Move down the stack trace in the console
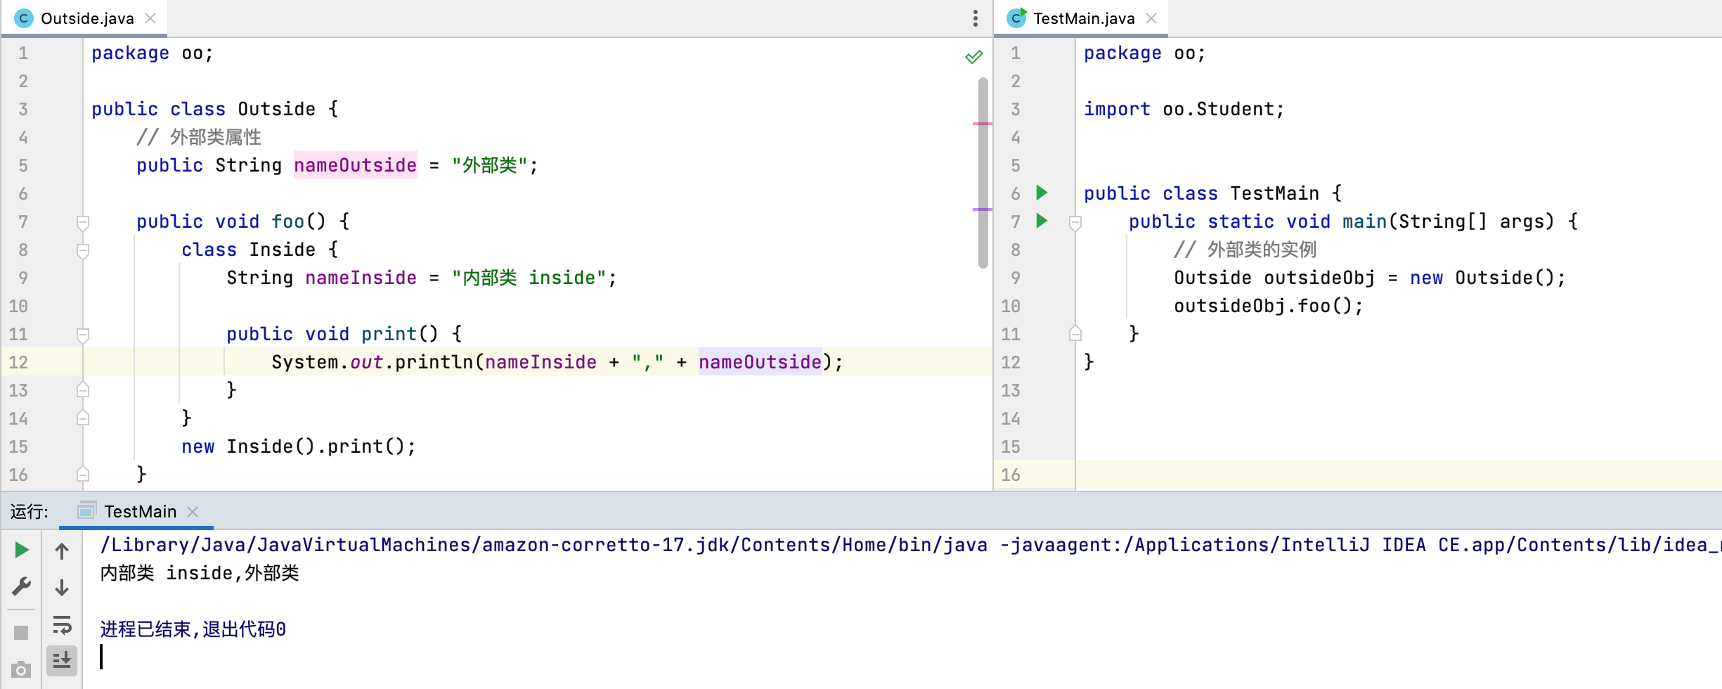 62,587
